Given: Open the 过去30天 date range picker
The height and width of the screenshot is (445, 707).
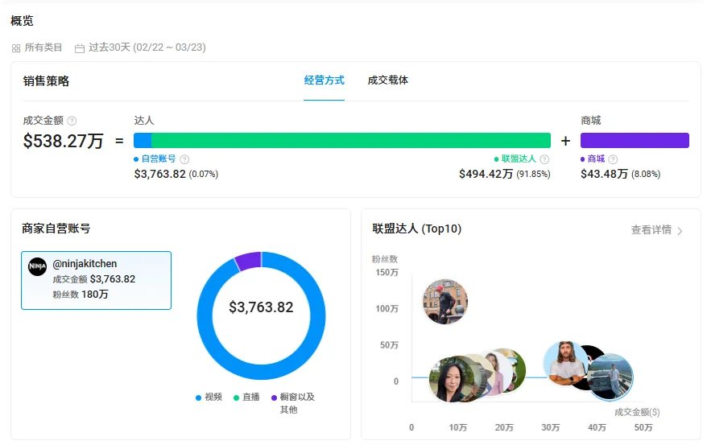Looking at the screenshot, I should [147, 47].
